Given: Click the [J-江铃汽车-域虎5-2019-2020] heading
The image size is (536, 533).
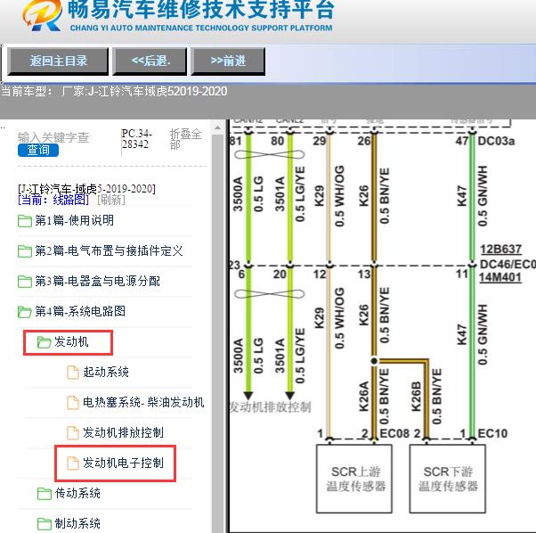Looking at the screenshot, I should point(86,188).
